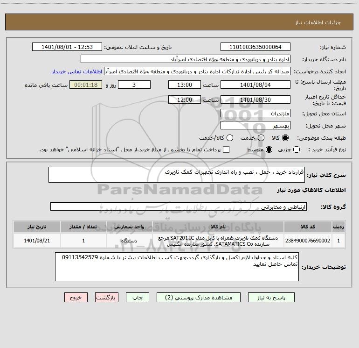359x348 pixels.
Task: Click the پاسخ به نیاز button
Action: [x=271, y=298]
